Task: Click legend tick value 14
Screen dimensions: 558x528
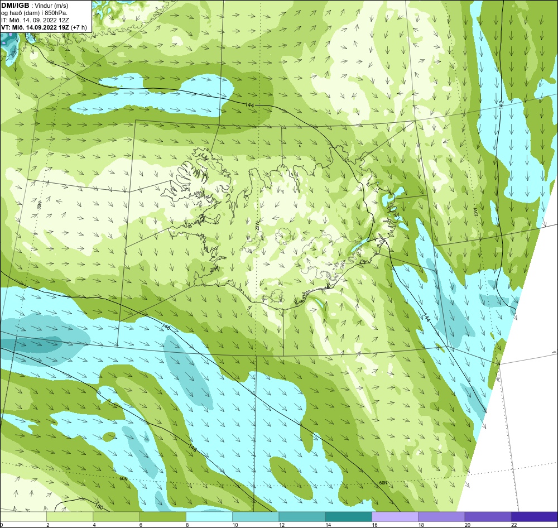Action: pyautogui.click(x=328, y=525)
